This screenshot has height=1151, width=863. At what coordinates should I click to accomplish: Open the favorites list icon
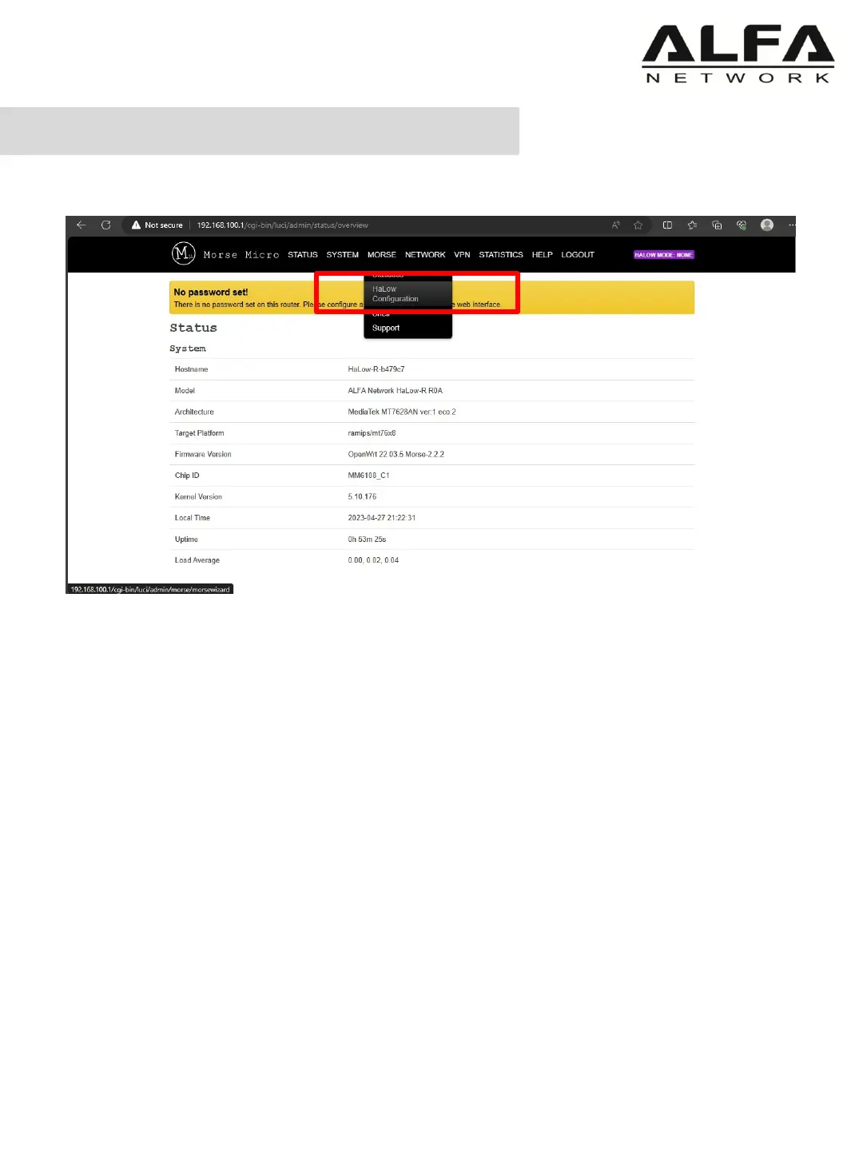(692, 225)
